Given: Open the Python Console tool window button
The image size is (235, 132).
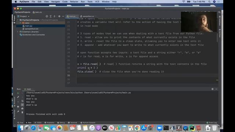Looking at the screenshot, I should tap(88, 122).
